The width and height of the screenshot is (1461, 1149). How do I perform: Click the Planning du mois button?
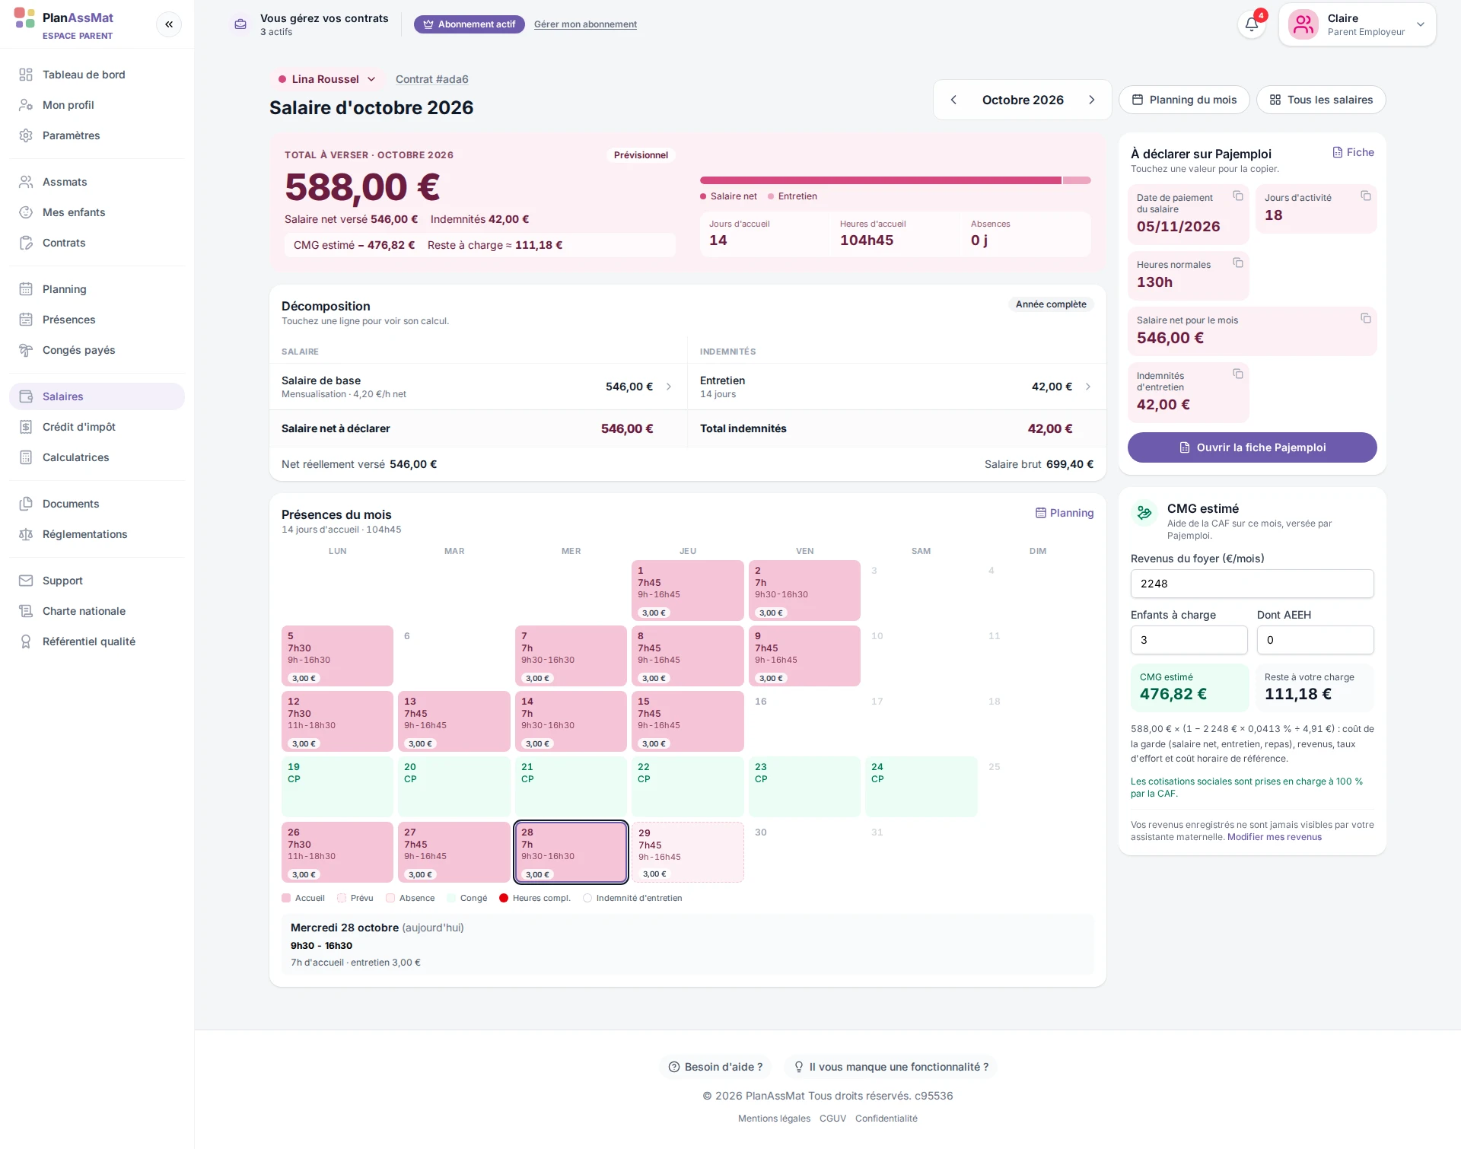(1184, 100)
